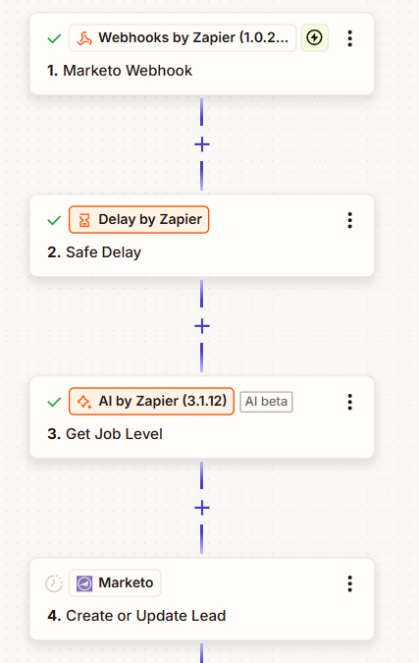This screenshot has width=419, height=663.
Task: Select the Marketo Webhook step card
Action: click(202, 54)
